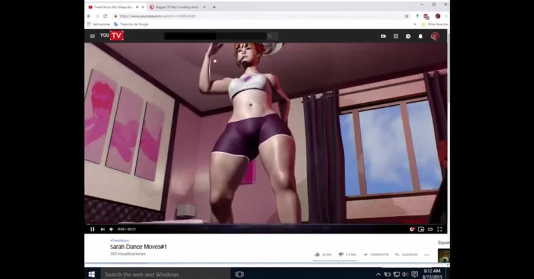Viewport: 534px width, 279px height.
Task: Open Task View on the taskbar
Action: click(x=240, y=274)
